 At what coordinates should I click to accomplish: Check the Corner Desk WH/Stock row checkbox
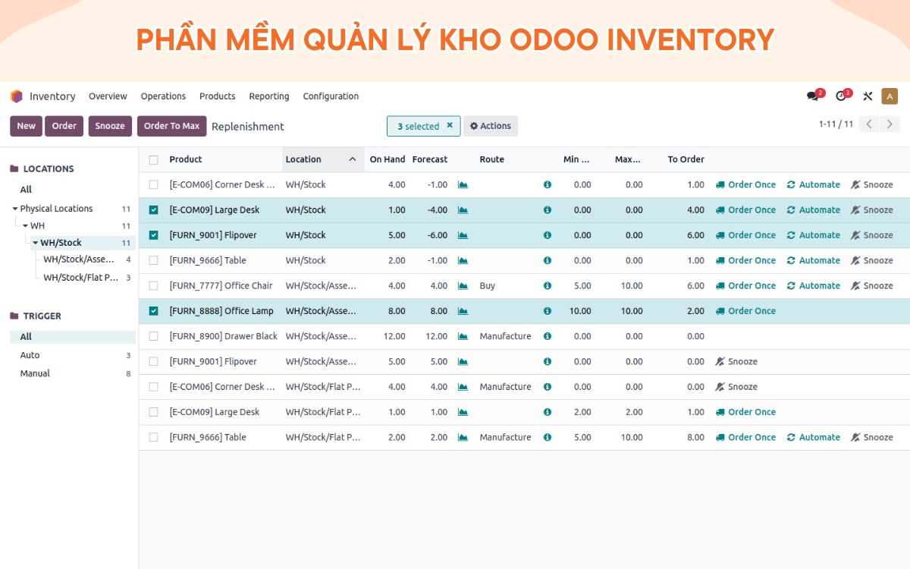tap(154, 184)
